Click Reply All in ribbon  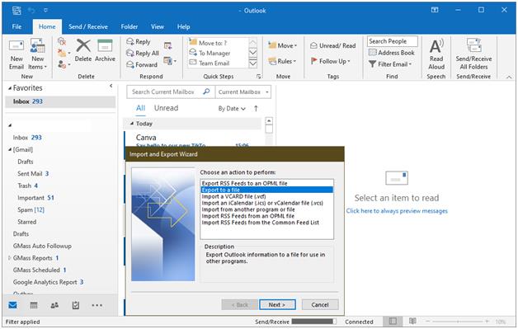click(143, 53)
